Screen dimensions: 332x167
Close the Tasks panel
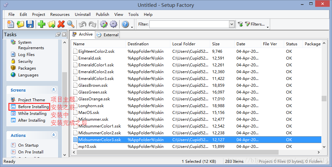(x=64, y=35)
